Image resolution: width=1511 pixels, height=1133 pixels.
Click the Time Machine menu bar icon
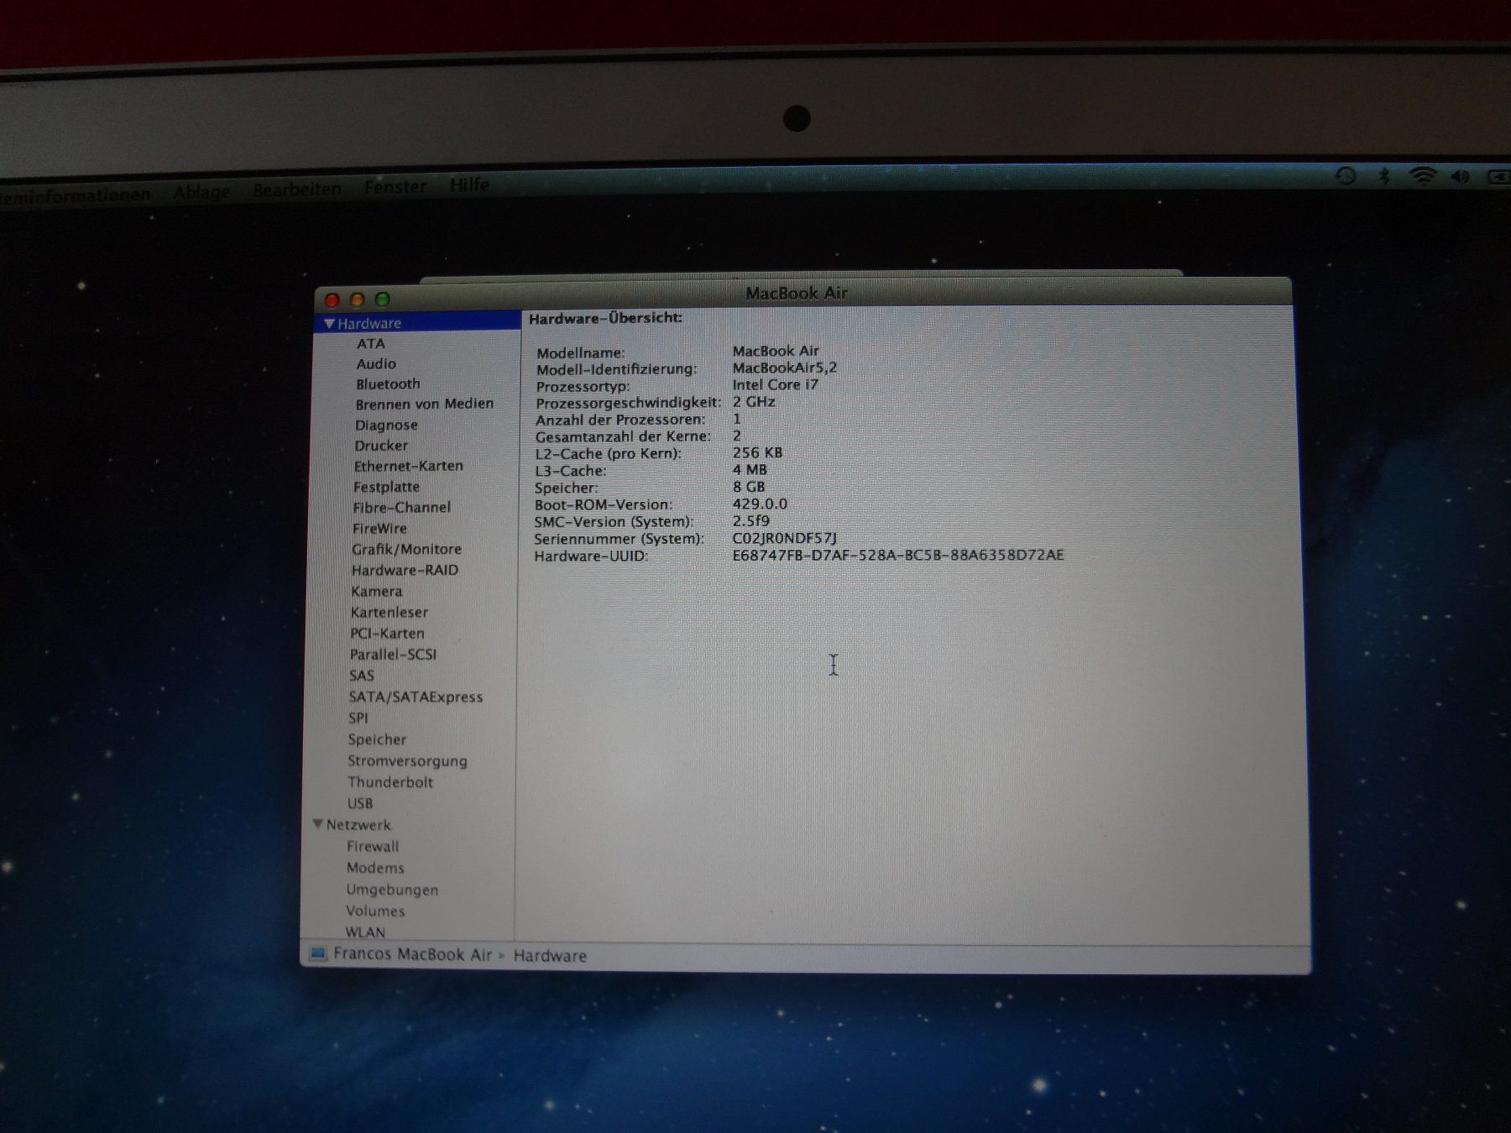point(1345,176)
